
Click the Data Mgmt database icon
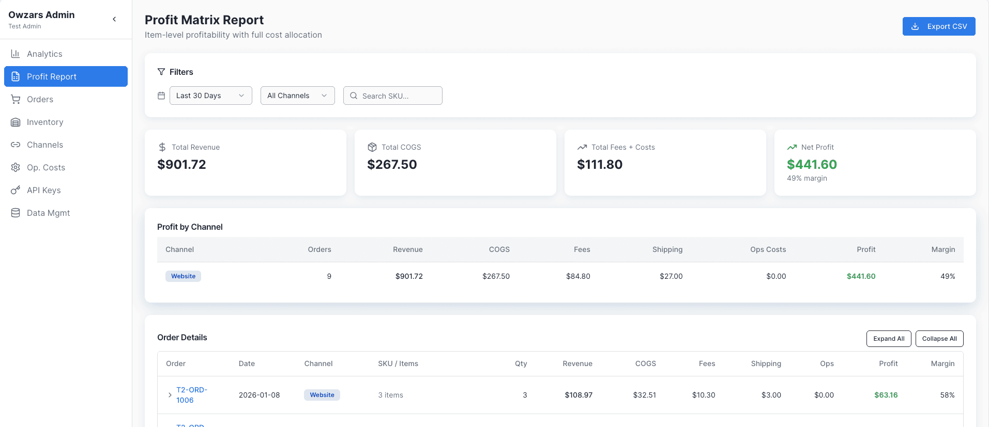(x=16, y=213)
